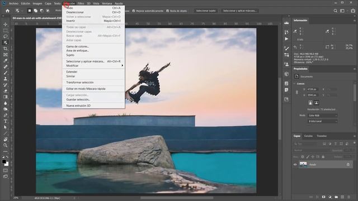Select the Crop tool
The image size is (358, 201).
click(5, 49)
